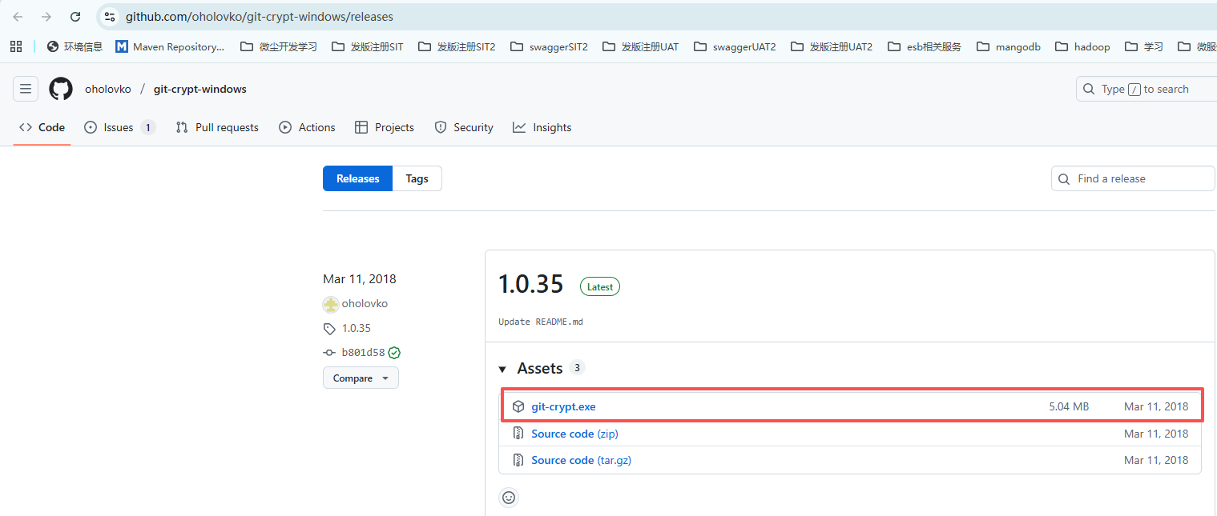The height and width of the screenshot is (516, 1217).
Task: Open the hadoop bookmark folder
Action: 1082,46
